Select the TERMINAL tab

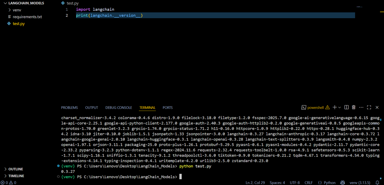point(148,108)
